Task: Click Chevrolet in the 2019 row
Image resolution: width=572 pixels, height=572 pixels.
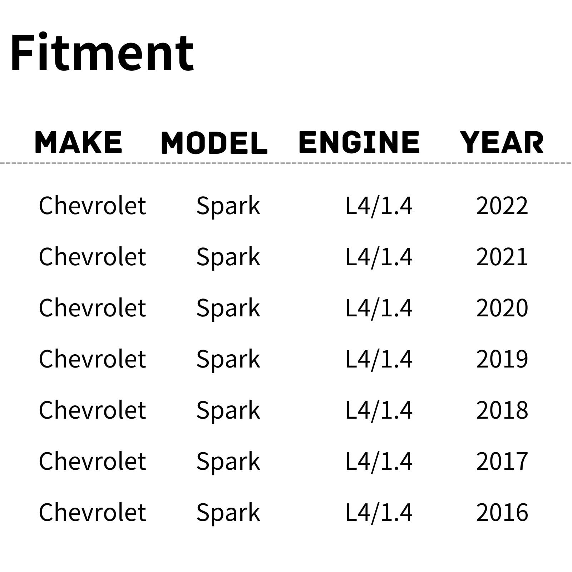Action: 93,359
